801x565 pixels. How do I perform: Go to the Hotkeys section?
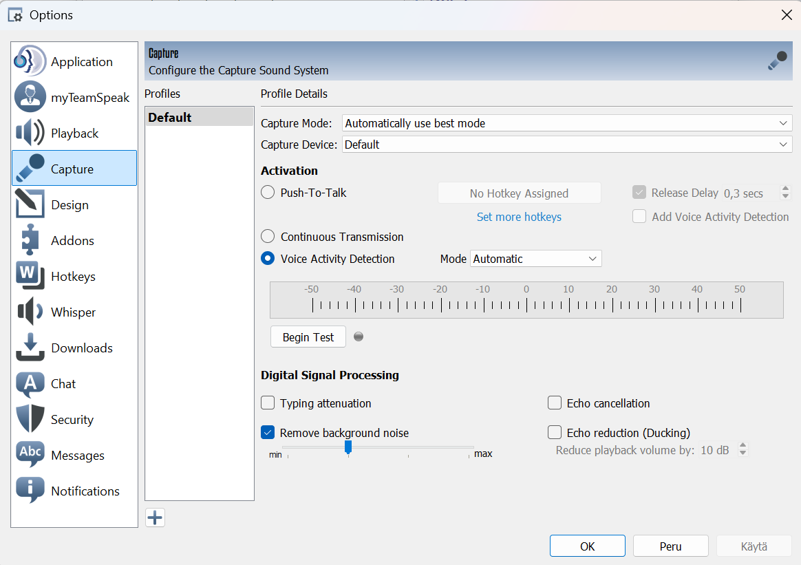point(73,277)
